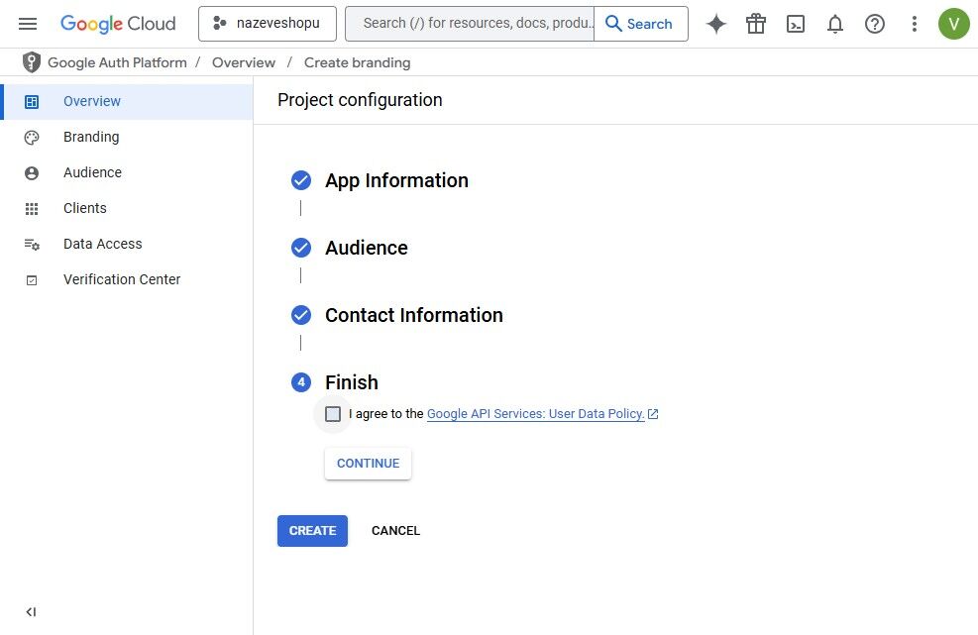Viewport: 978px width, 635px height.
Task: Open Gemini AI assistant sparkle icon
Action: click(x=716, y=24)
